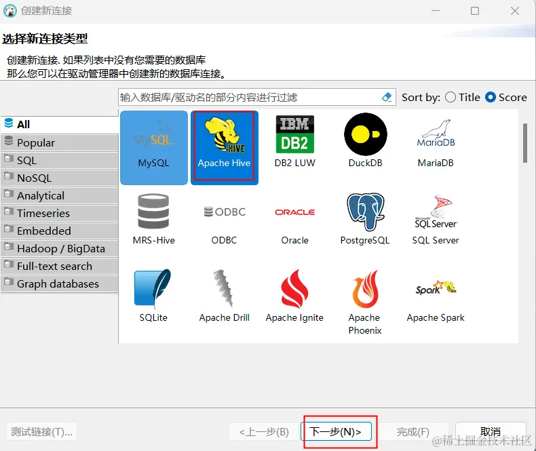
Task: Open the NoSQL category
Action: coord(60,178)
